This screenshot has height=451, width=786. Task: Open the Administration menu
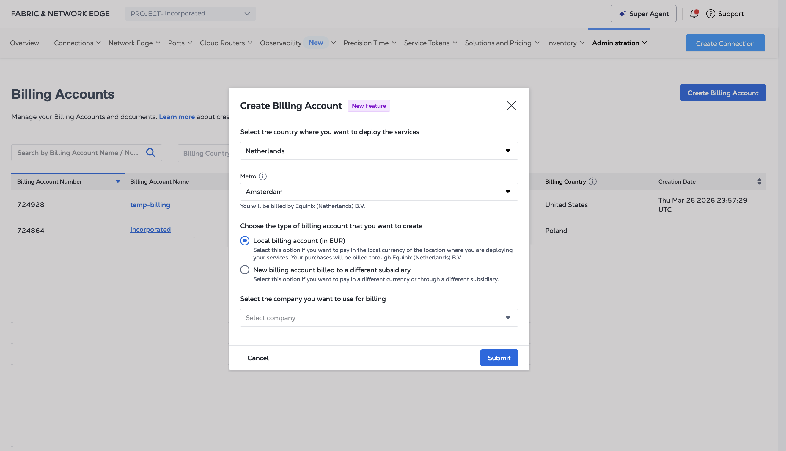619,43
